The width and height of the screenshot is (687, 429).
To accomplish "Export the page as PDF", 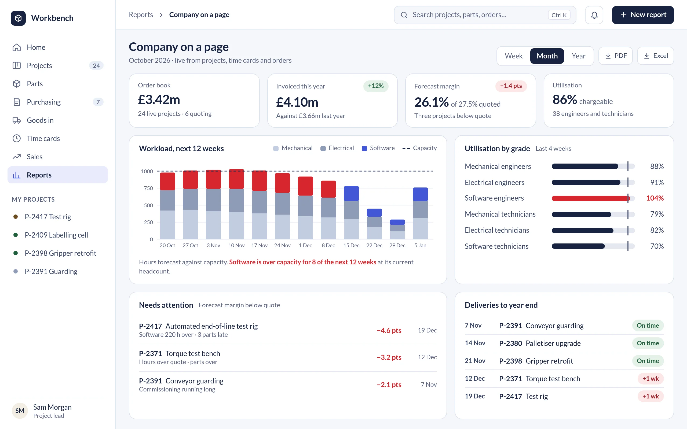I will (x=615, y=56).
